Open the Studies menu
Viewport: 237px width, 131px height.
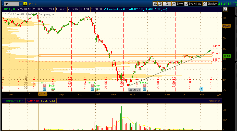[x=210, y=4]
